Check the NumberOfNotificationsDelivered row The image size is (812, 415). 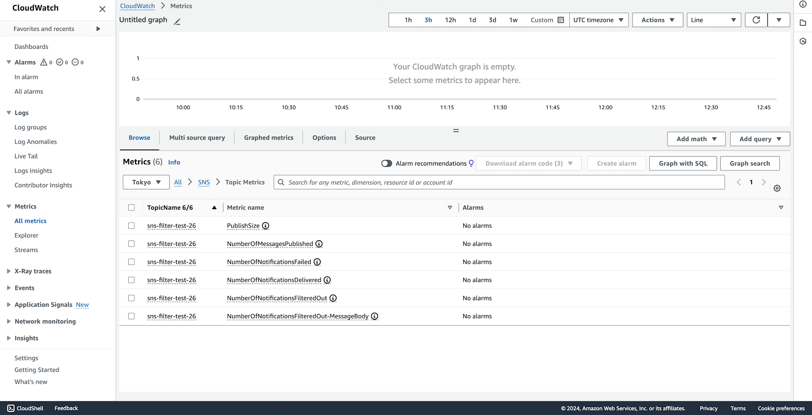(x=132, y=280)
